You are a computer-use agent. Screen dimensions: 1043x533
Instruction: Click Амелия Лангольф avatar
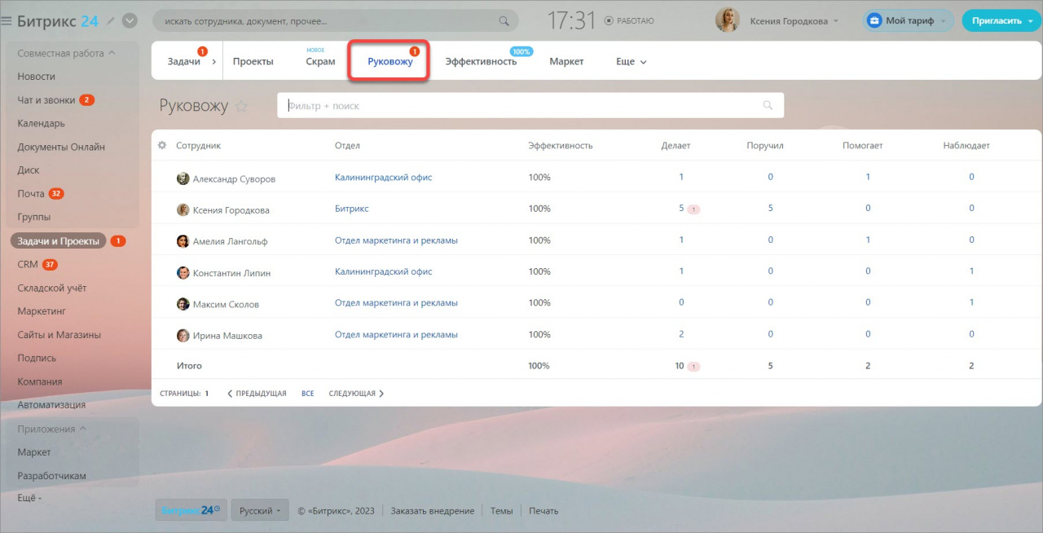point(183,241)
